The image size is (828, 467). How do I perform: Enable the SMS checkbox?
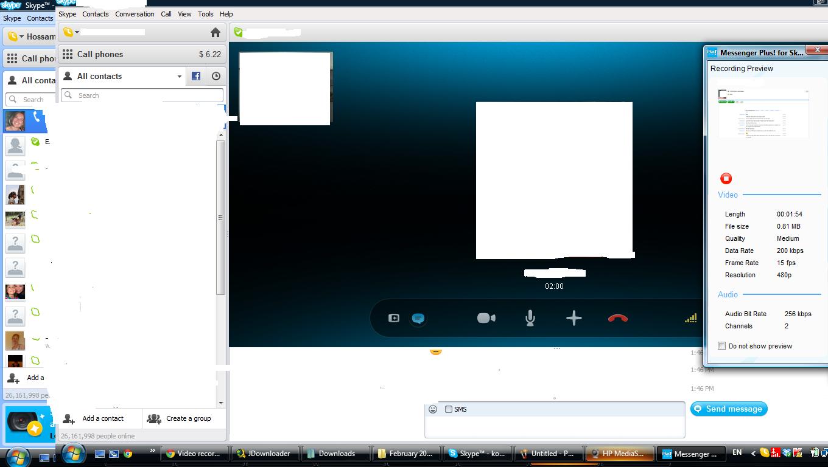[x=449, y=409]
